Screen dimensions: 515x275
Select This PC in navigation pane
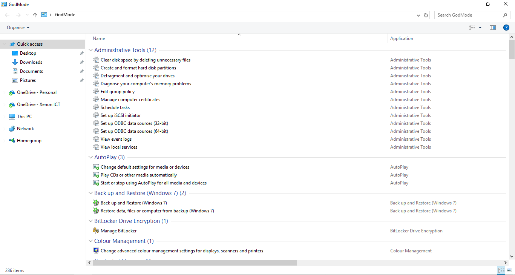click(x=25, y=117)
